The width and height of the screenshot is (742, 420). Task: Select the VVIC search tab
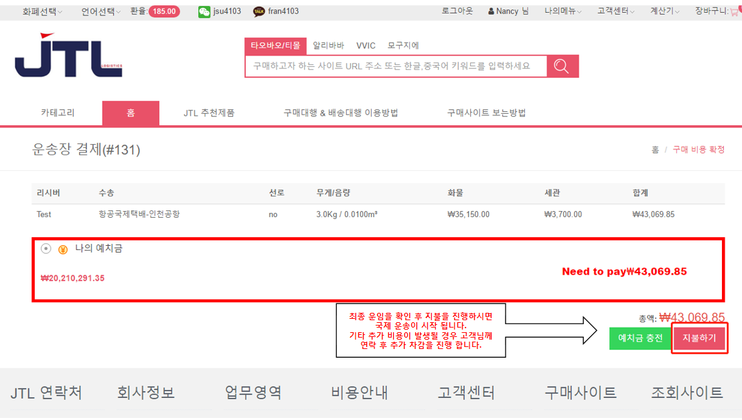coord(366,46)
